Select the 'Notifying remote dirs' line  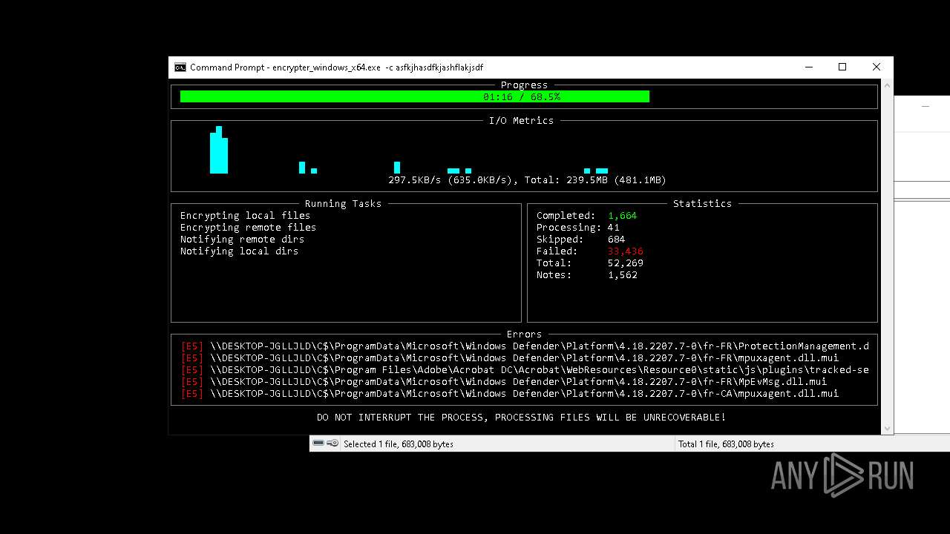click(x=243, y=239)
